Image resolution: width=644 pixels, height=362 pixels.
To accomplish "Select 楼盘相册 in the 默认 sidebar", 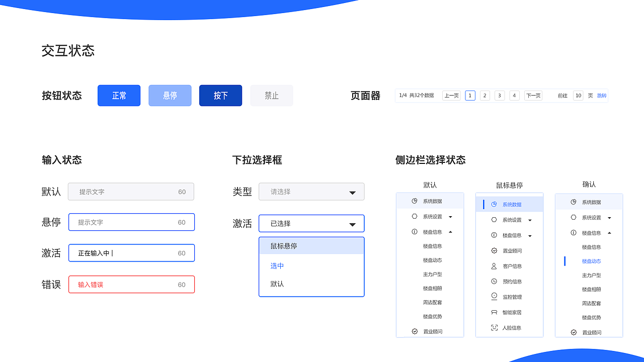I will point(433,289).
